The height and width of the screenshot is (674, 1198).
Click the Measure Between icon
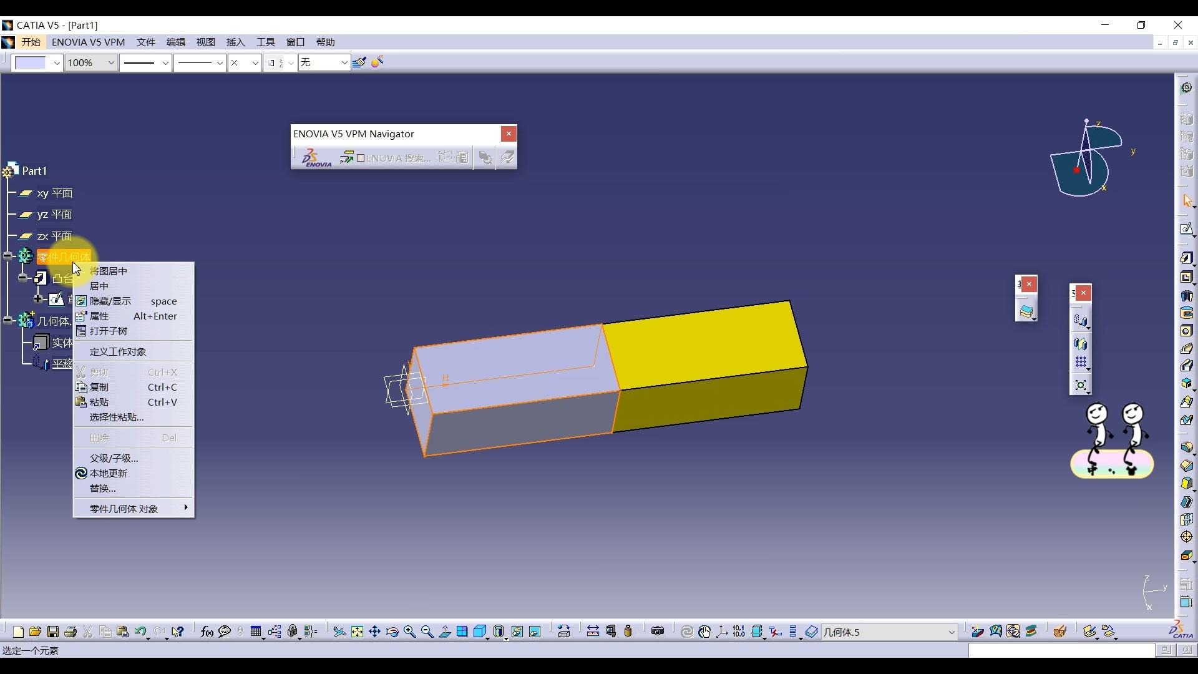click(593, 632)
